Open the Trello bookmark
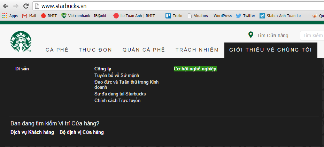This screenshot has width=324, height=147. 174,16
